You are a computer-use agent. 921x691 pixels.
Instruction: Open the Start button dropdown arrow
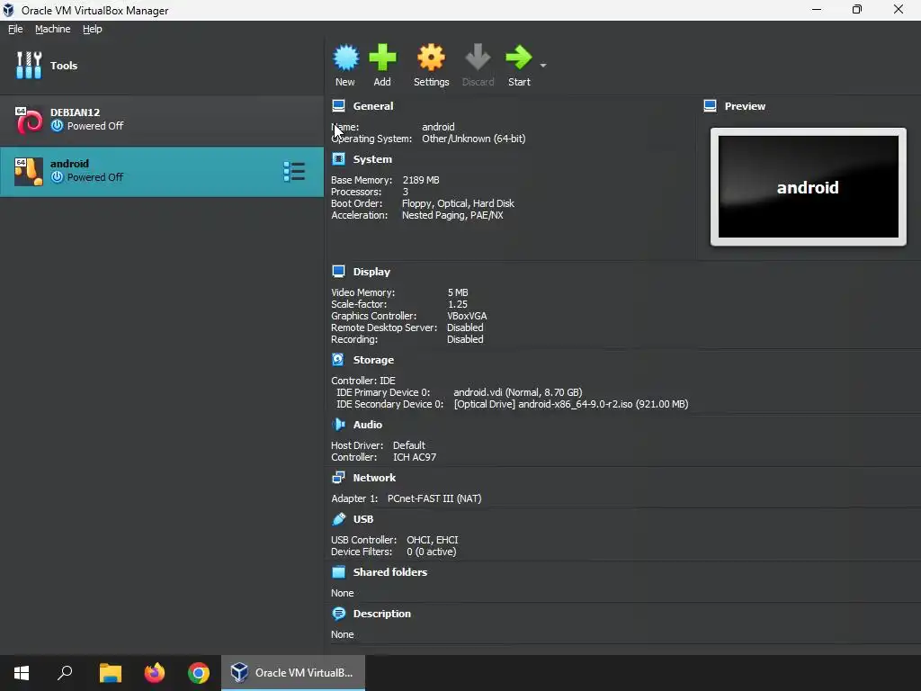point(543,65)
